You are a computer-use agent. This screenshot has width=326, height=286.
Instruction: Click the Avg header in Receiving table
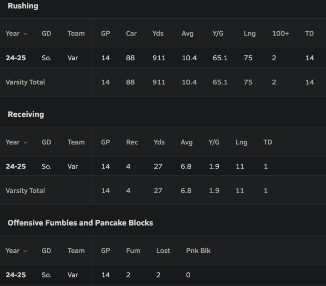point(186,142)
